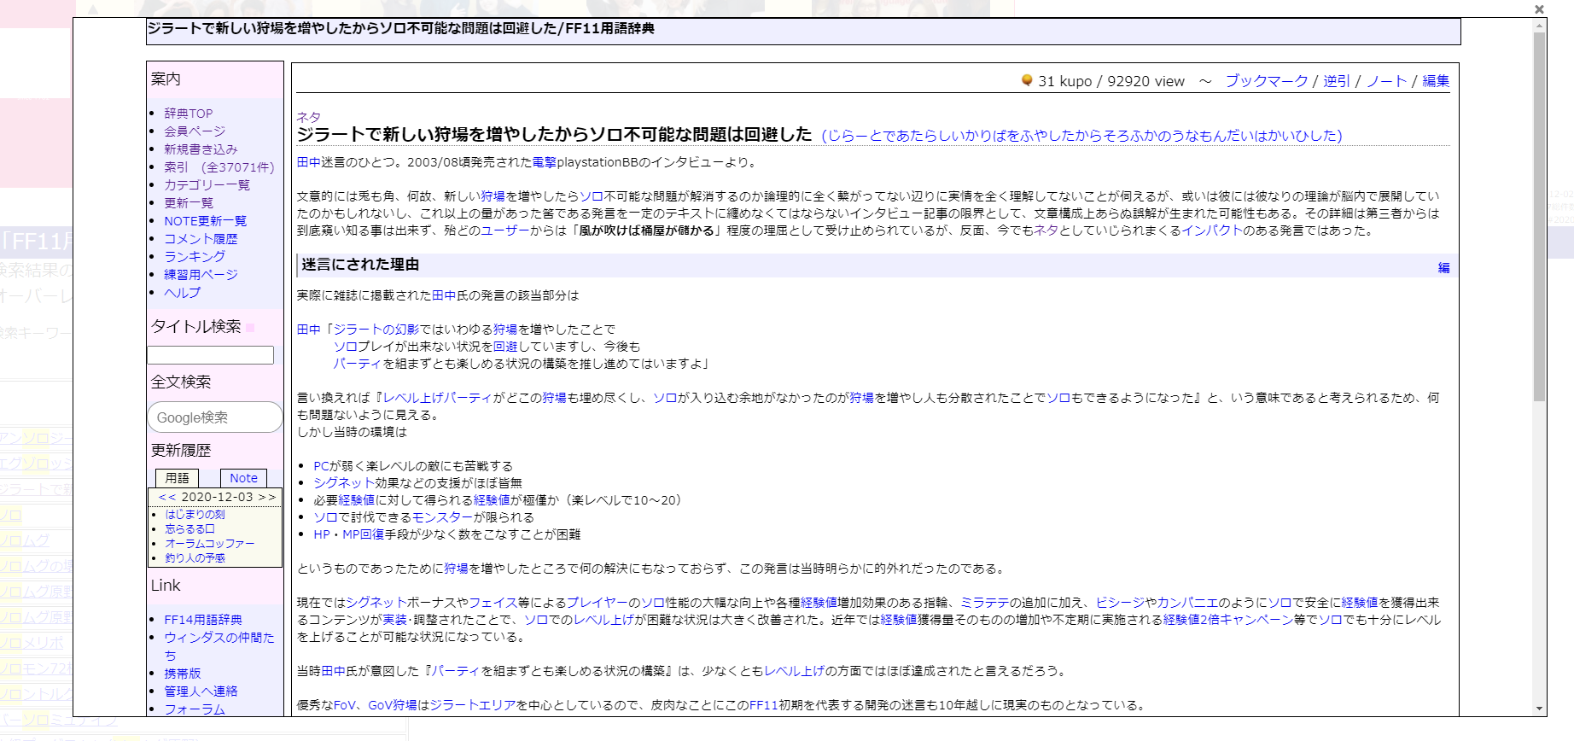Open インパクト link in article text
This screenshot has width=1574, height=741.
(x=1212, y=230)
